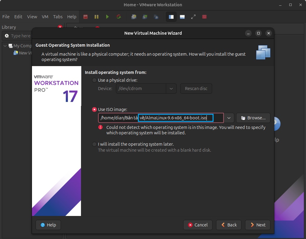Viewport: 306px width, 239px height.
Task: Open the ISO image path dropdown arrow
Action: click(229, 118)
